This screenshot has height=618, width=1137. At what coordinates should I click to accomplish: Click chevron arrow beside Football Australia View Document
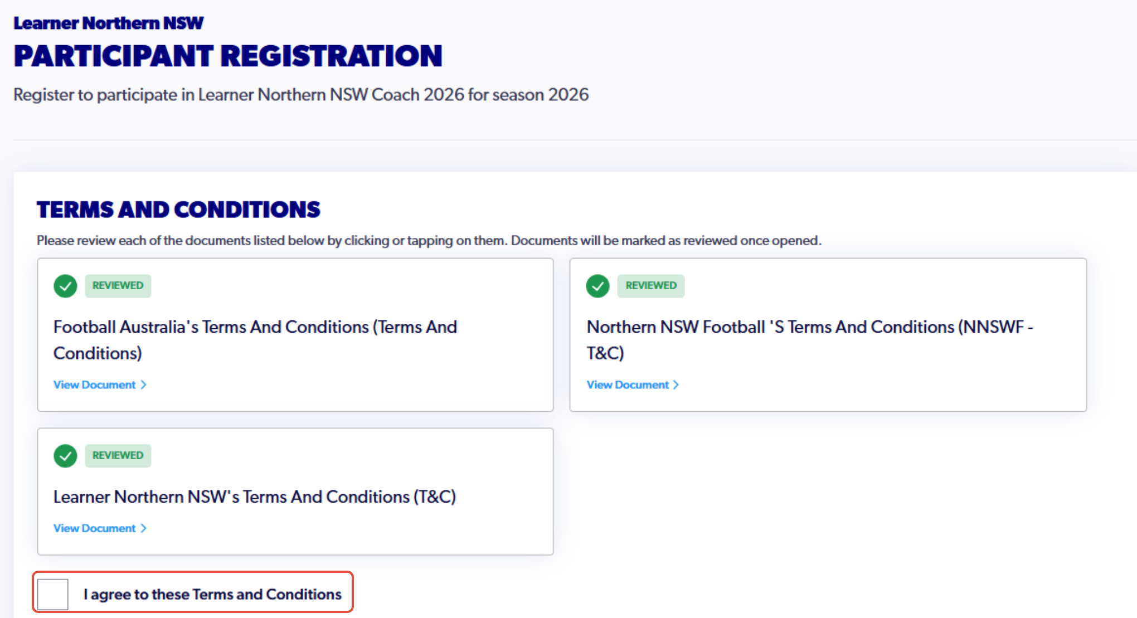143,385
